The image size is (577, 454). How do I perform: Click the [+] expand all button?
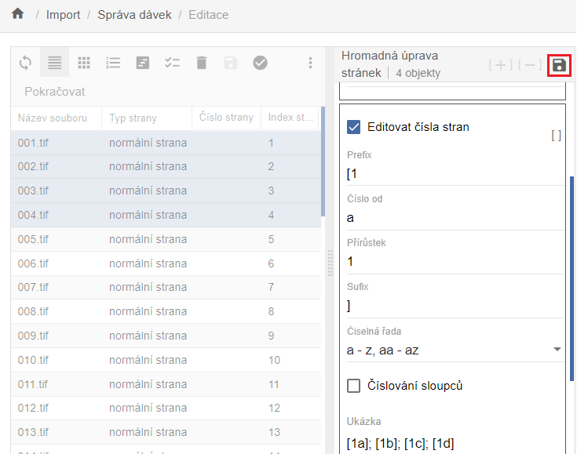[x=500, y=65]
